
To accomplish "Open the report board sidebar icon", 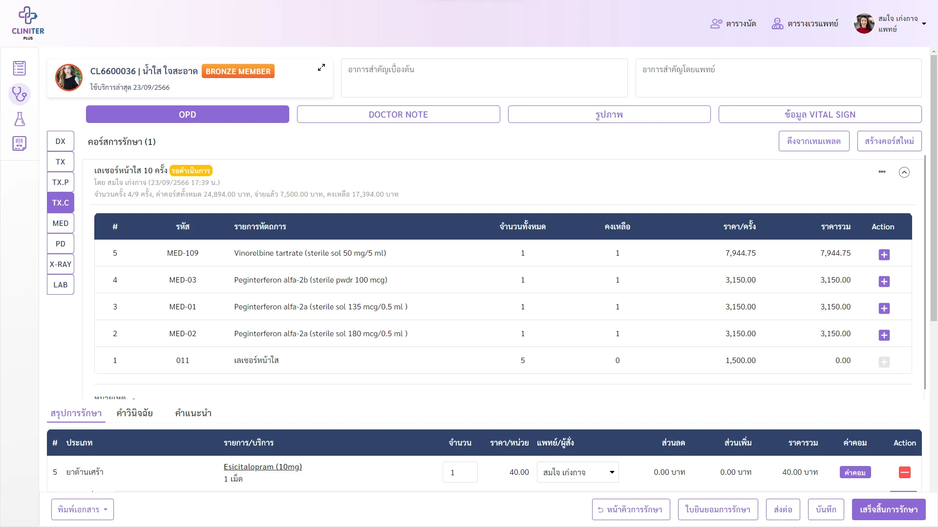I will 20,143.
